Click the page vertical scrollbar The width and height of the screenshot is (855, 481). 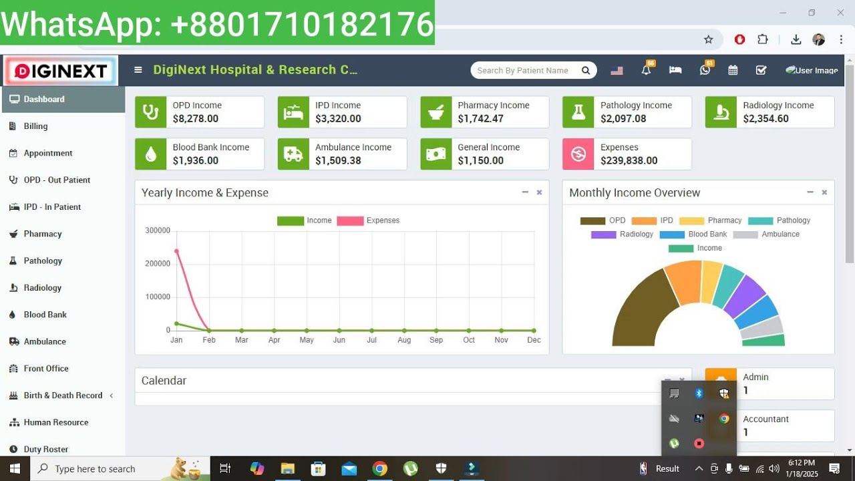[x=849, y=164]
